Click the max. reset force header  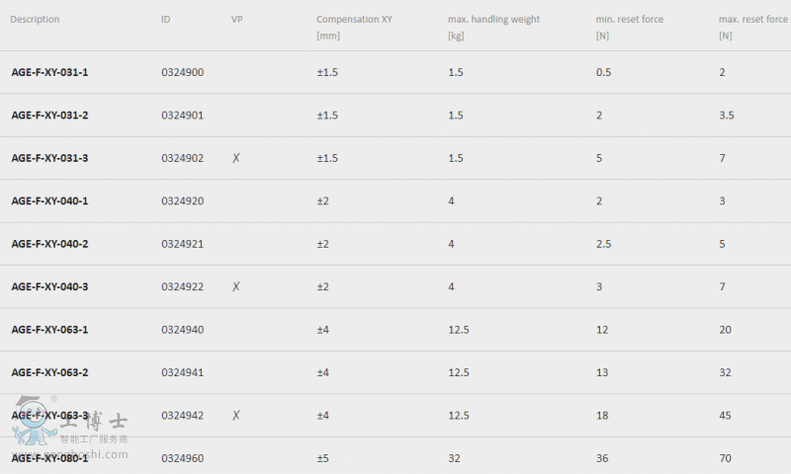tap(752, 28)
